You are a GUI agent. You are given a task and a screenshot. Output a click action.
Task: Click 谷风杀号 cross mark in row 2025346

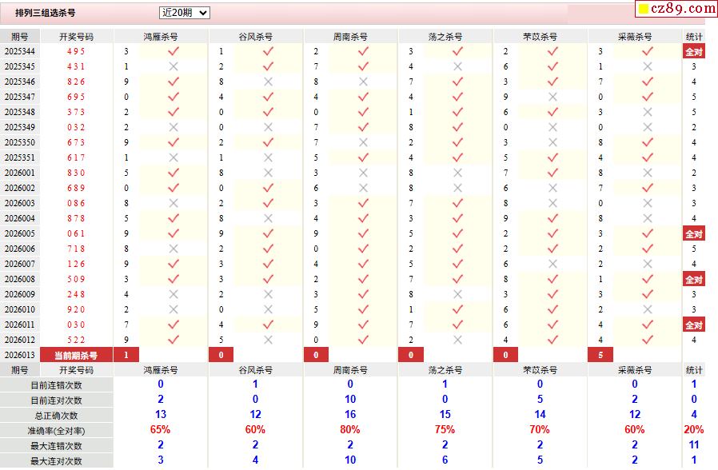click(268, 82)
